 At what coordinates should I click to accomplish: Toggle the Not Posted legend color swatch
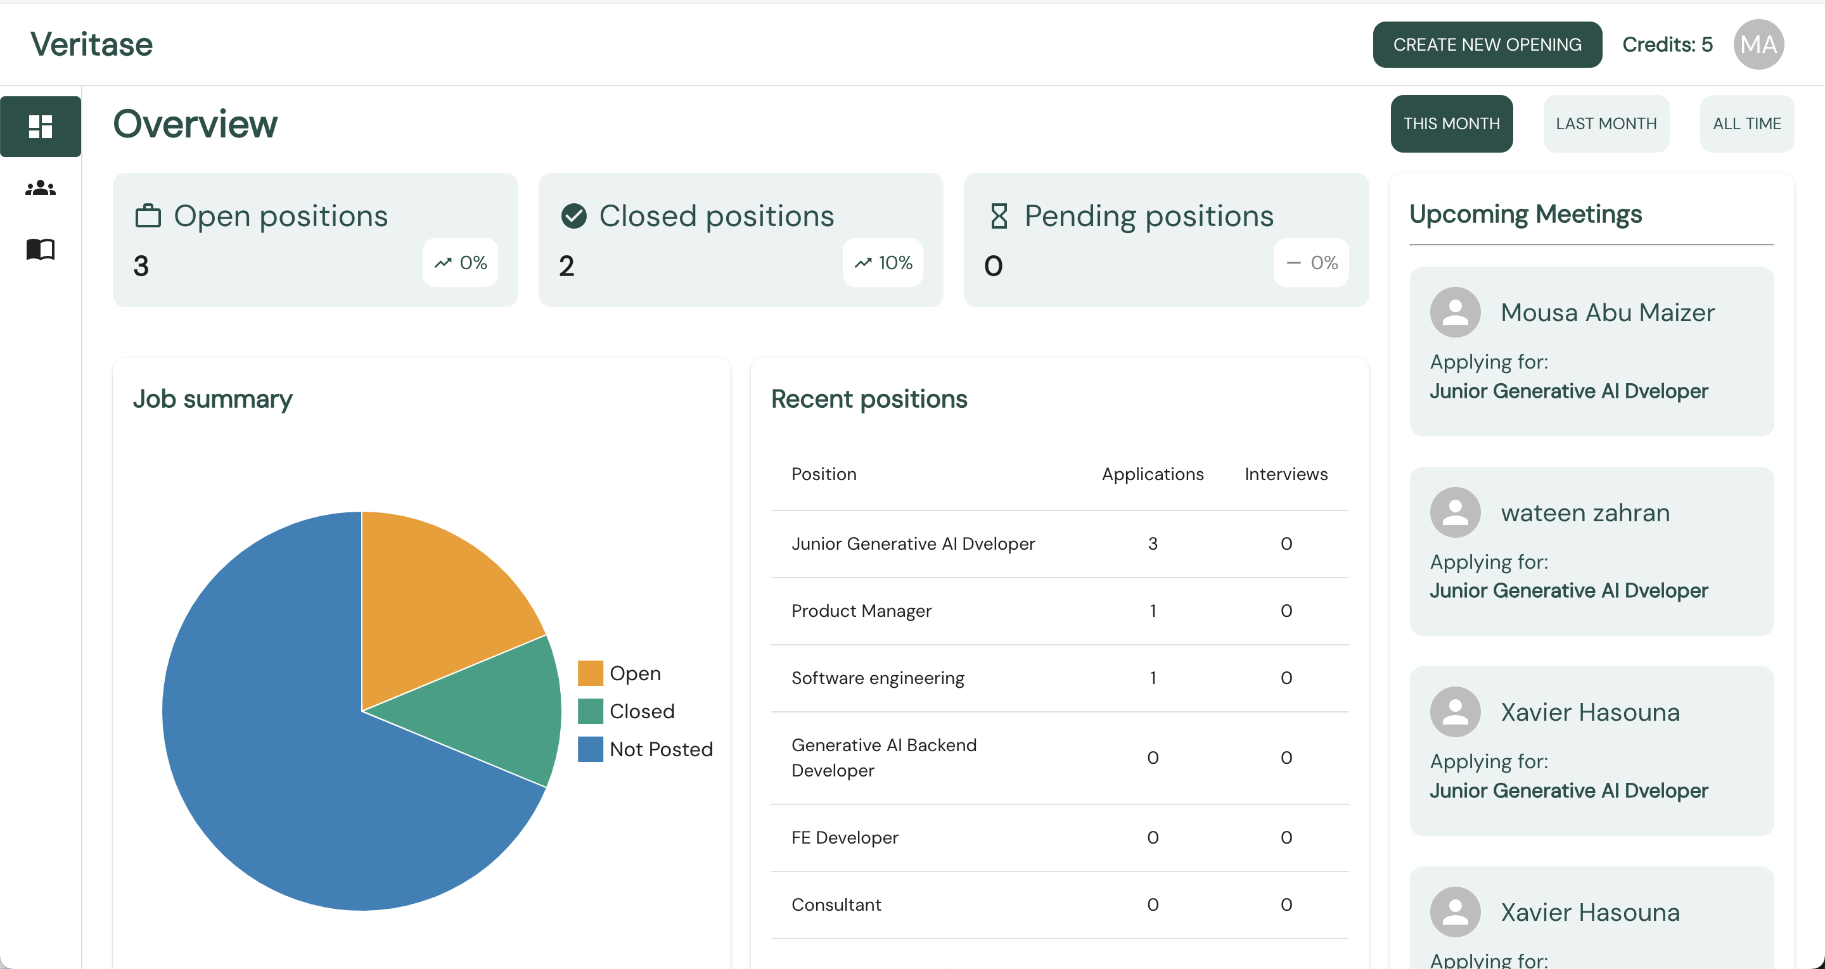[590, 749]
